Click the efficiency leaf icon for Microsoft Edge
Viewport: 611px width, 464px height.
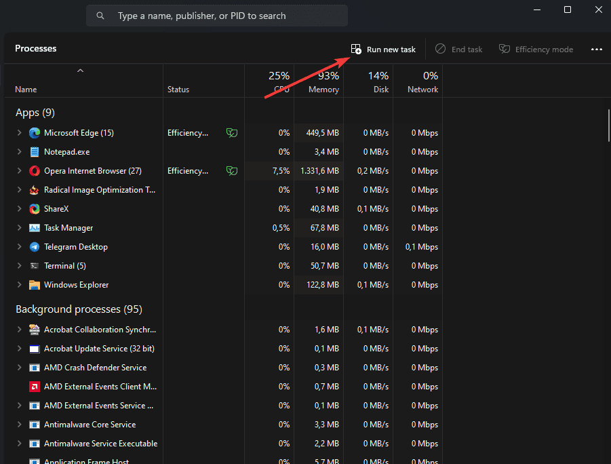coord(232,133)
